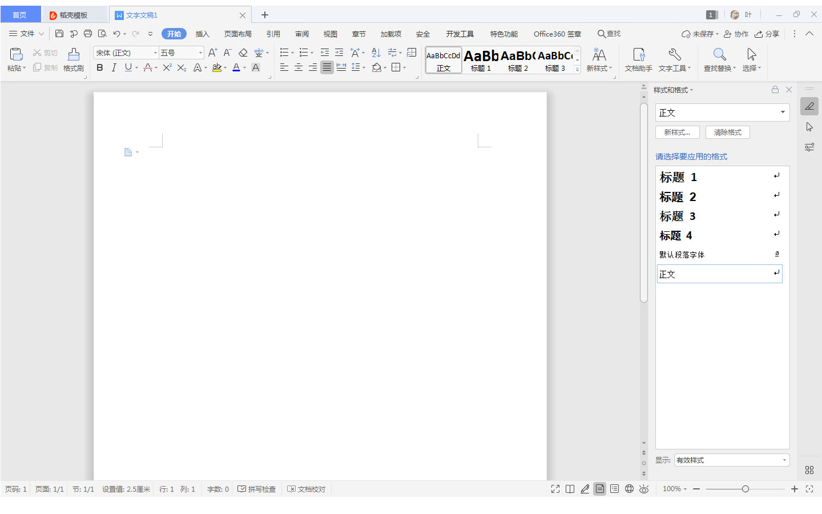Viewport: 822px width, 514px height.
Task: Enable eye protection mode icon
Action: [644, 489]
